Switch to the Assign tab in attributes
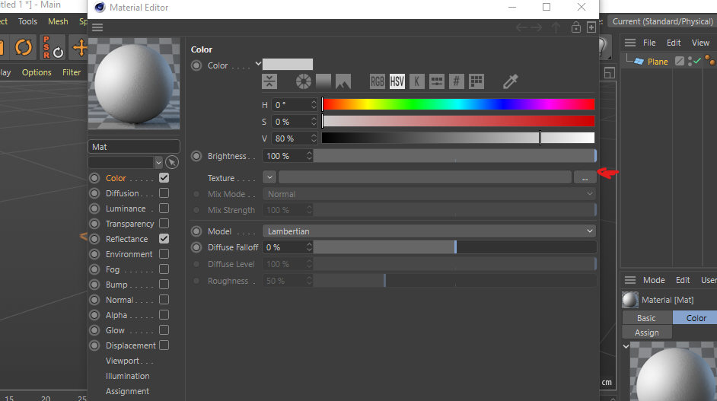The image size is (717, 401). (646, 333)
